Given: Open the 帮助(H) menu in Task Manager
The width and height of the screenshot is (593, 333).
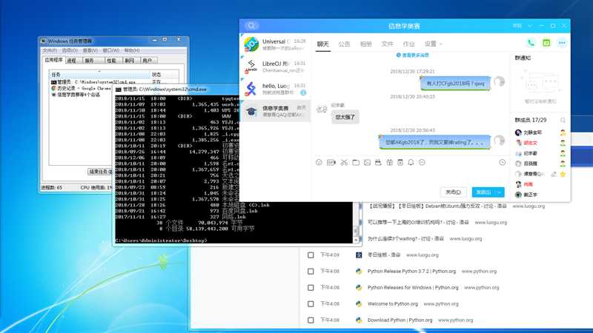Looking at the screenshot, I should tap(132, 50).
